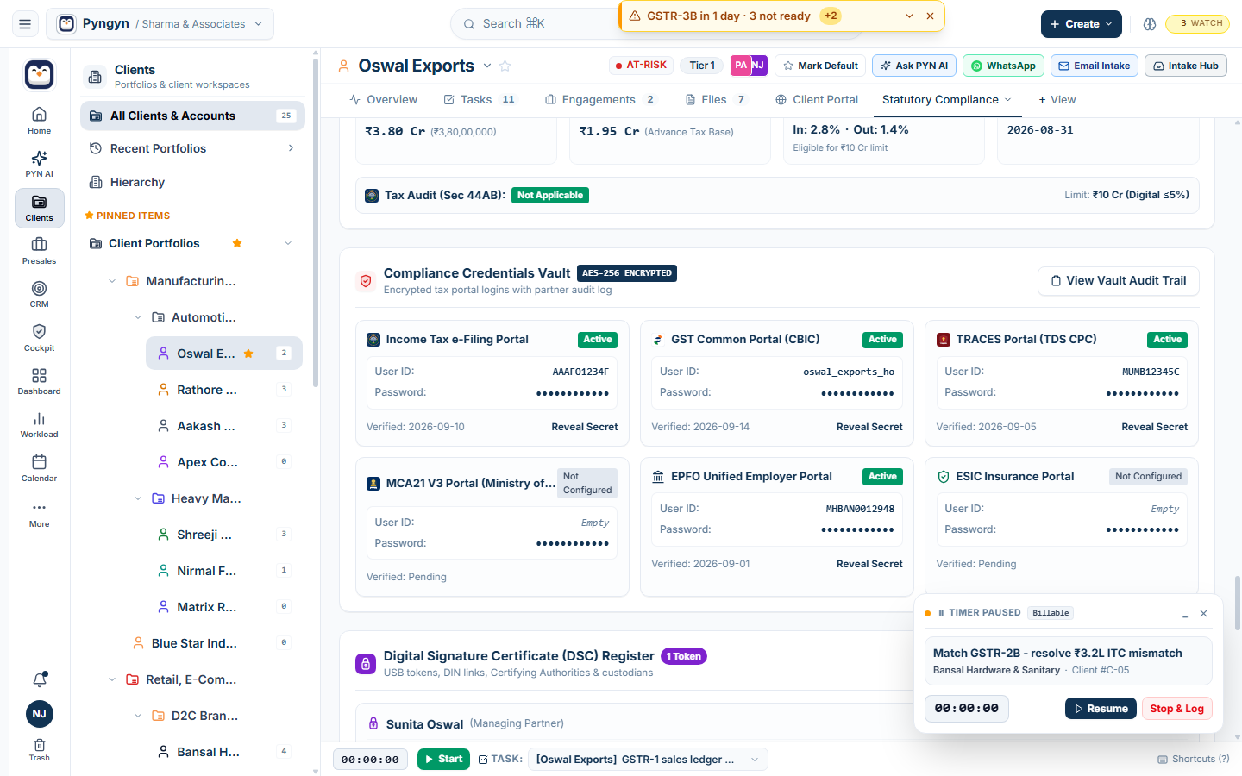Minimize the paused timer popup
This screenshot has width=1242, height=776.
(x=1185, y=613)
